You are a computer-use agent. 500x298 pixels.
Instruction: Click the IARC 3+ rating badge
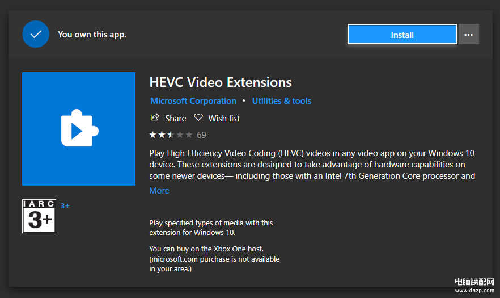coord(39,216)
